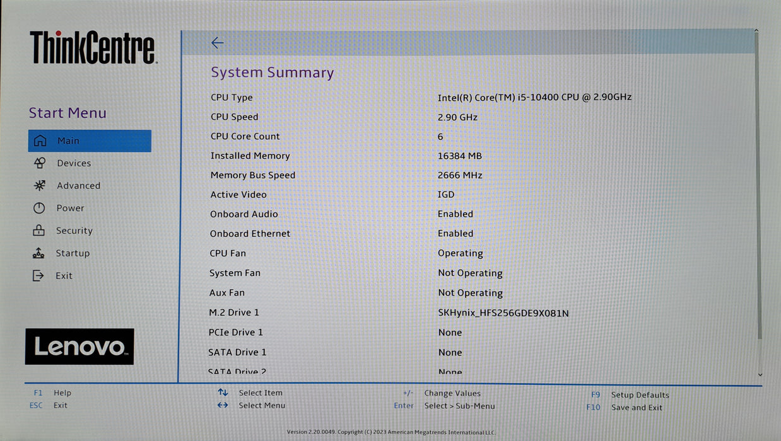The height and width of the screenshot is (441, 781).
Task: Click the SKHynix_HFS256GDE9X081N drive value
Action: pyautogui.click(x=503, y=313)
